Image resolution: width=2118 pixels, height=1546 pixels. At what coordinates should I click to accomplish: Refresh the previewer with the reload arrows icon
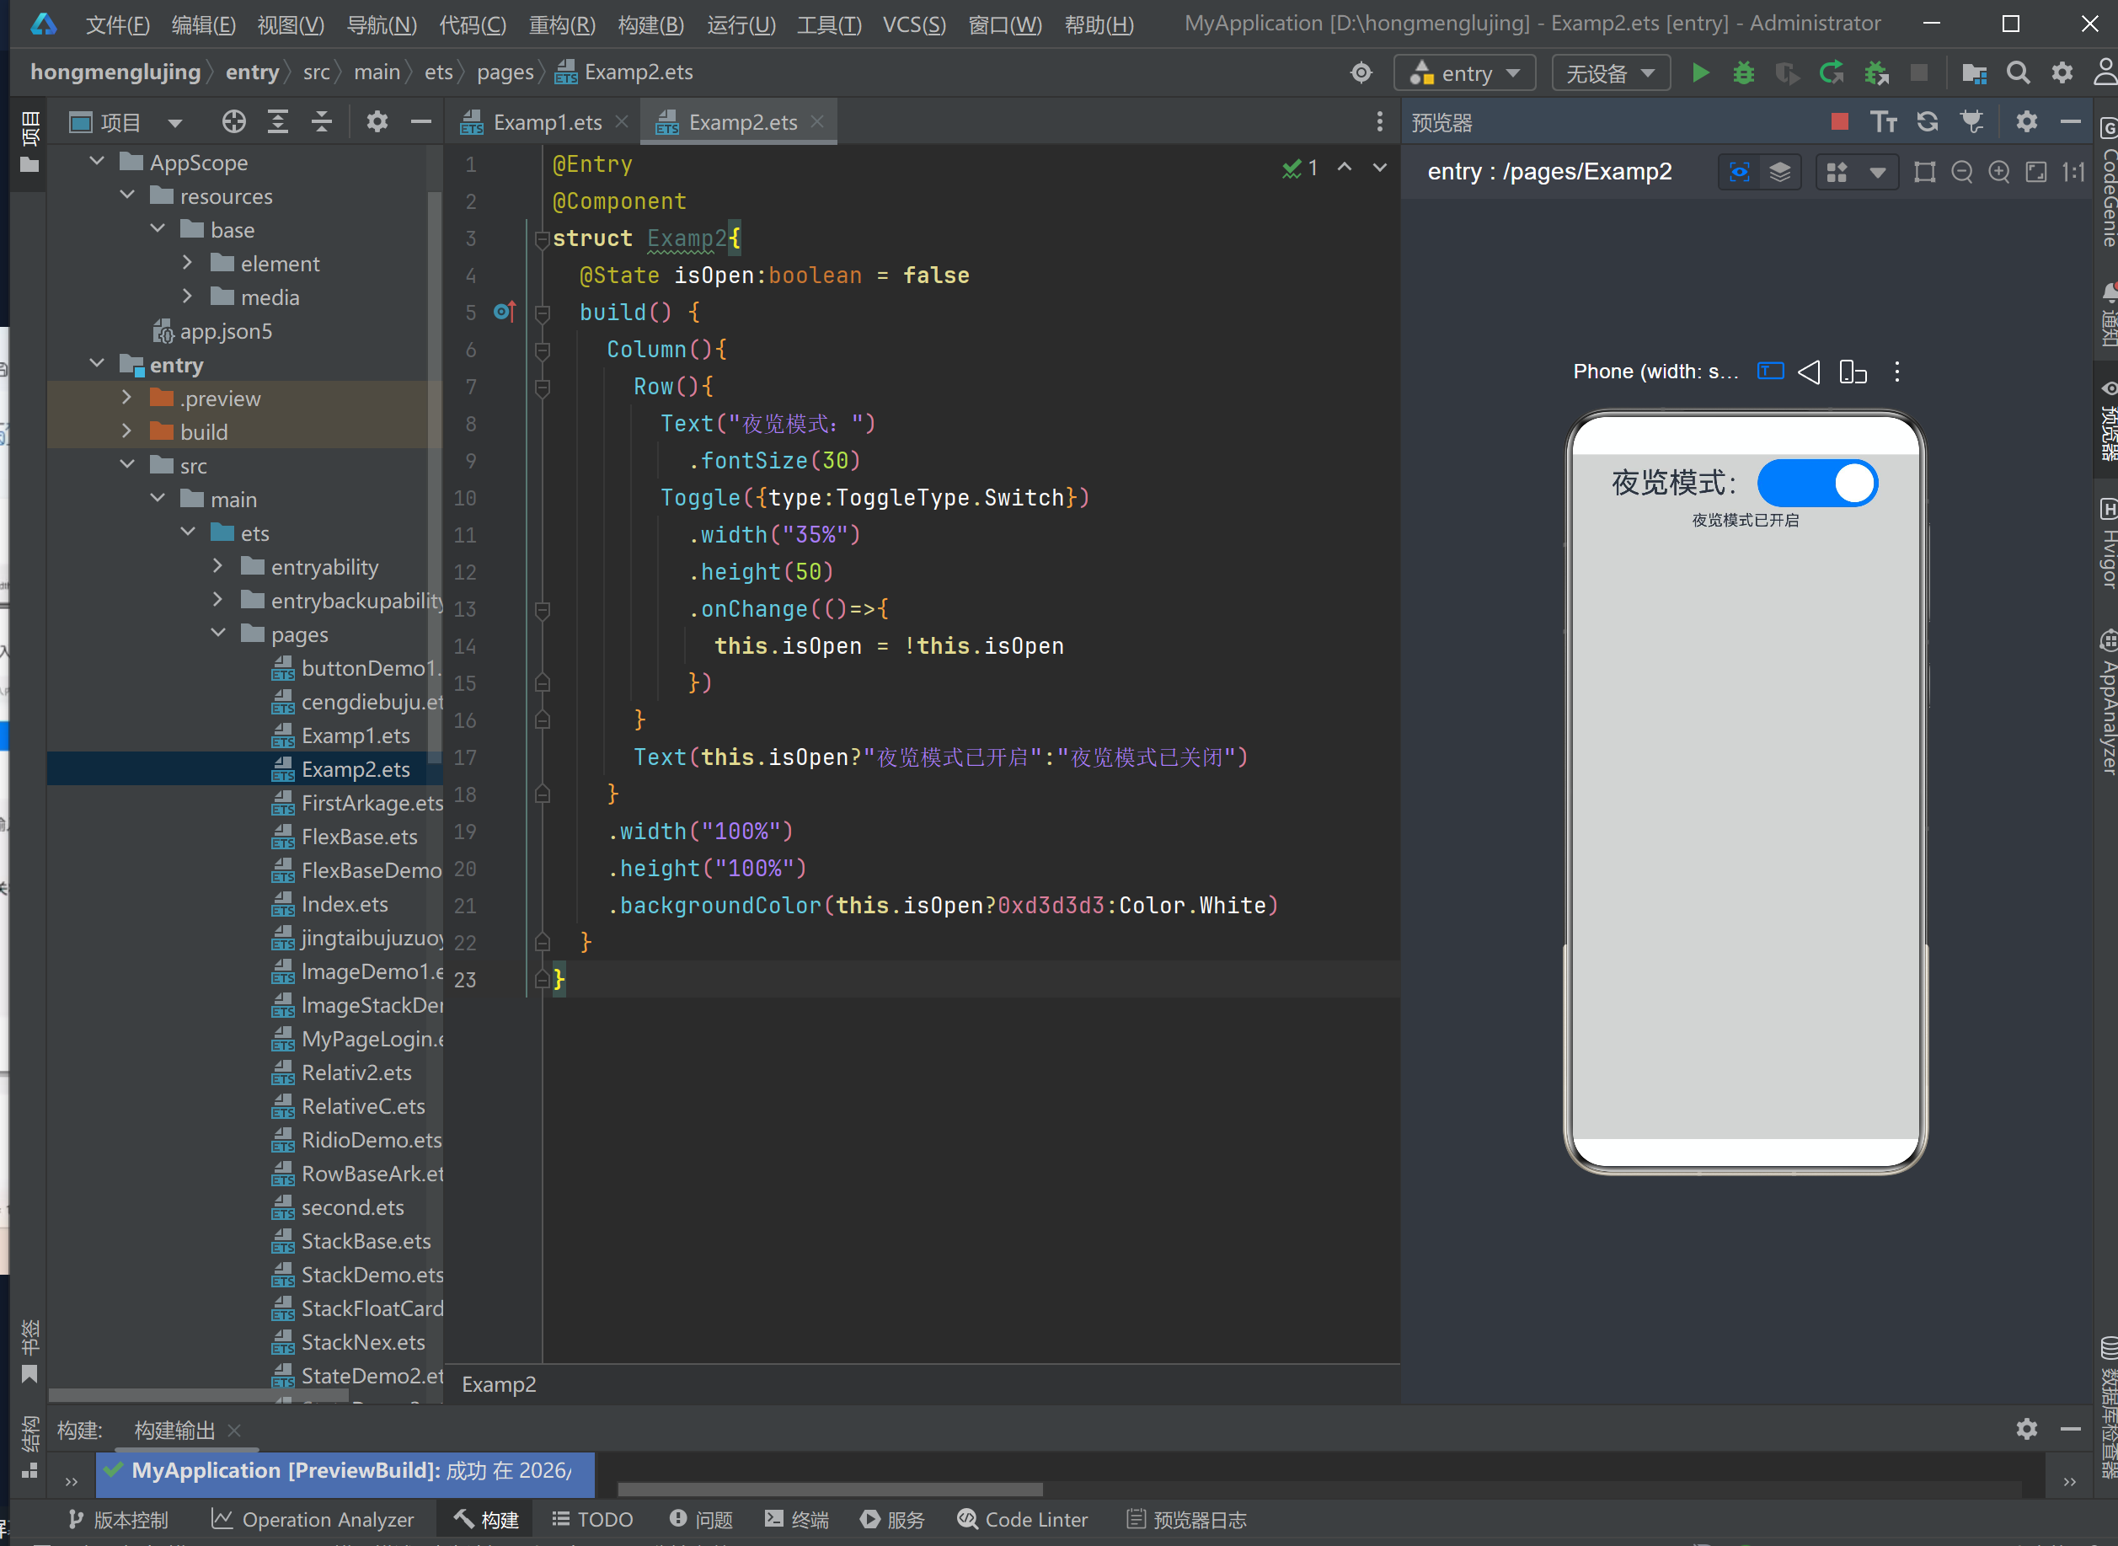pos(1927,121)
